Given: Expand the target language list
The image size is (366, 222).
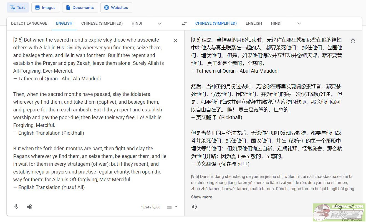Looking at the screenshot, I should click(299, 24).
